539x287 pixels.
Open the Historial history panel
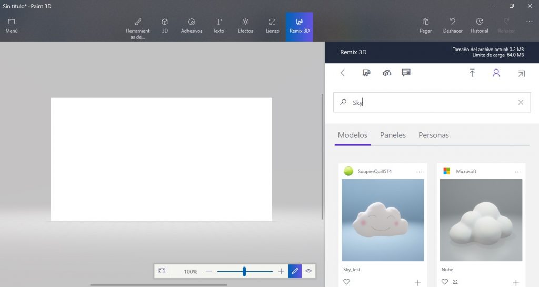point(480,26)
